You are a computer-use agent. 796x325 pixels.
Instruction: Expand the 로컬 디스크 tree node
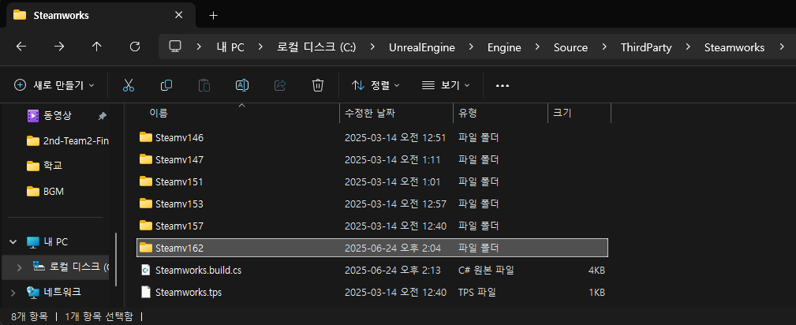(19, 267)
